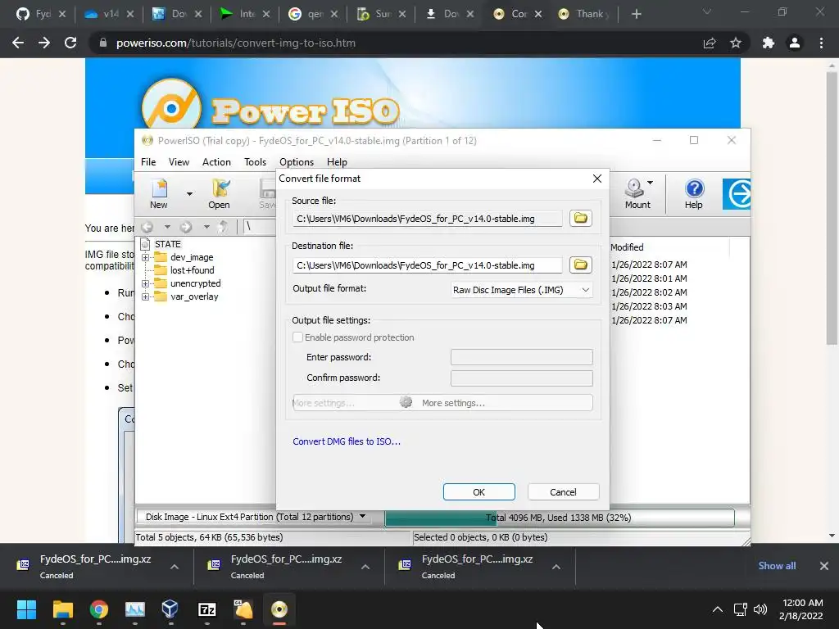Expand the unencrypted folder node

[x=145, y=283]
